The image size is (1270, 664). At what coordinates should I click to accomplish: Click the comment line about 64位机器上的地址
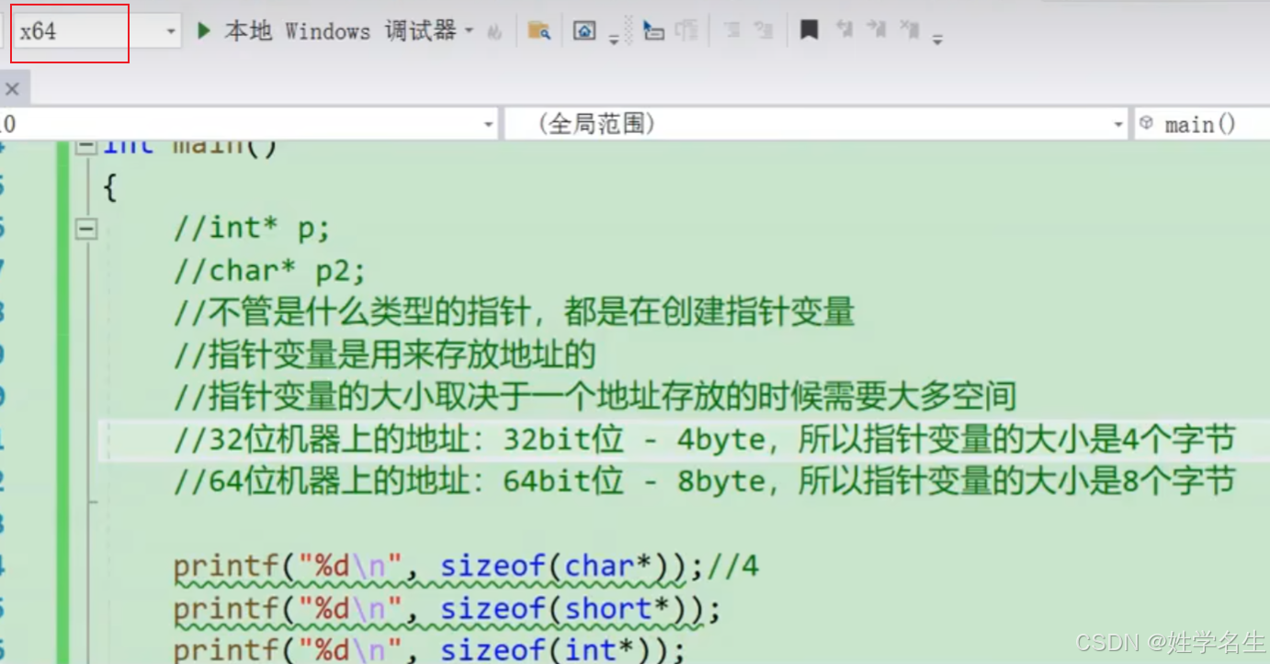[705, 482]
